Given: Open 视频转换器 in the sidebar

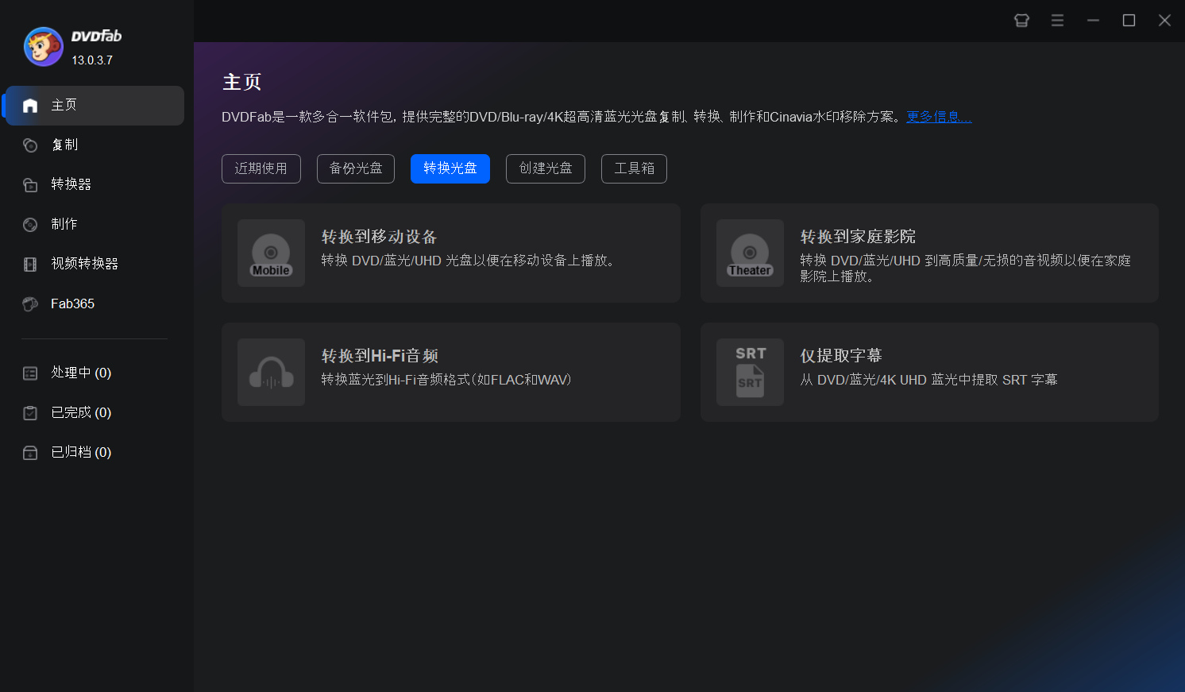Looking at the screenshot, I should coord(95,264).
